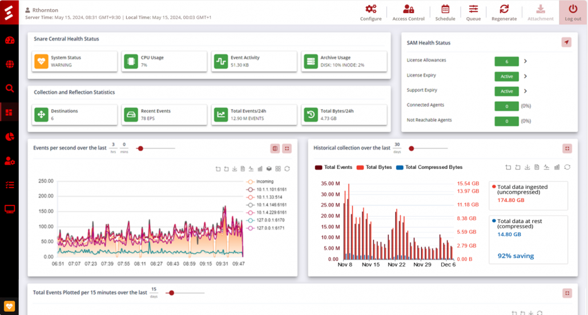588x315 pixels.
Task: Toggle the Incoming series in the legend
Action: click(260, 181)
